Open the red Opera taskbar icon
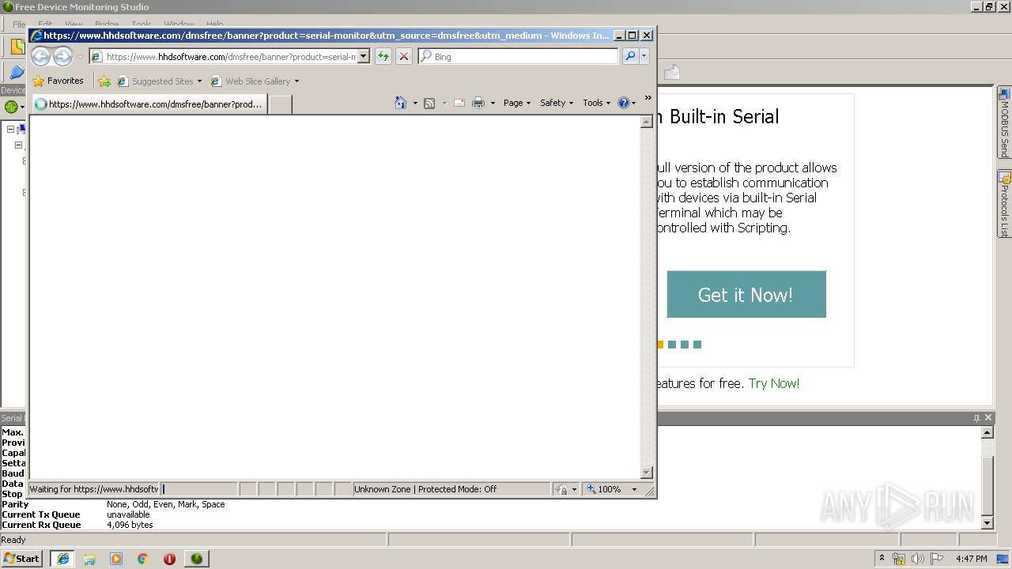1012x569 pixels. [169, 559]
